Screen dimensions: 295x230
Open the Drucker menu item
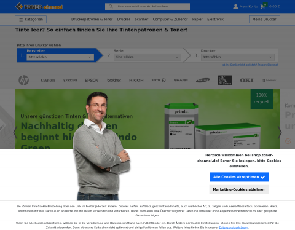click(x=124, y=19)
